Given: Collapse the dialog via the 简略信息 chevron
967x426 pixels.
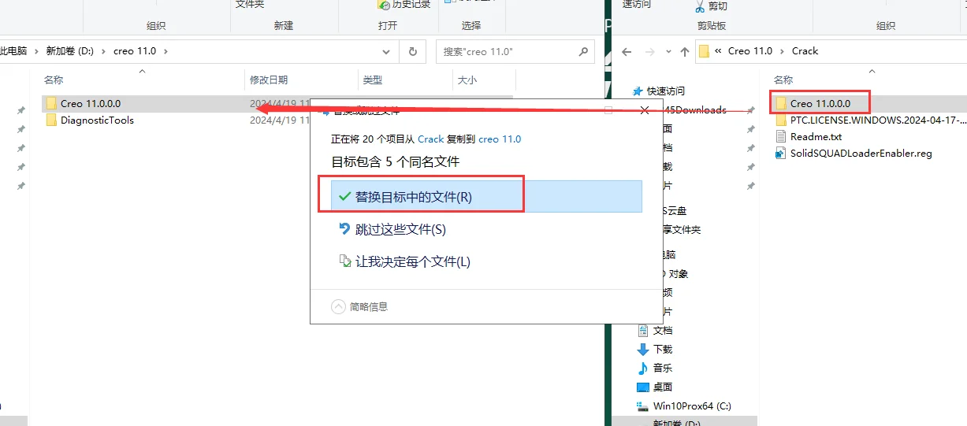Looking at the screenshot, I should [339, 306].
